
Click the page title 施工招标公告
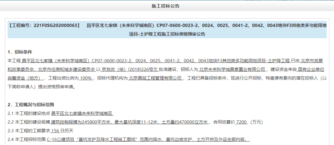pyautogui.click(x=165, y=6)
